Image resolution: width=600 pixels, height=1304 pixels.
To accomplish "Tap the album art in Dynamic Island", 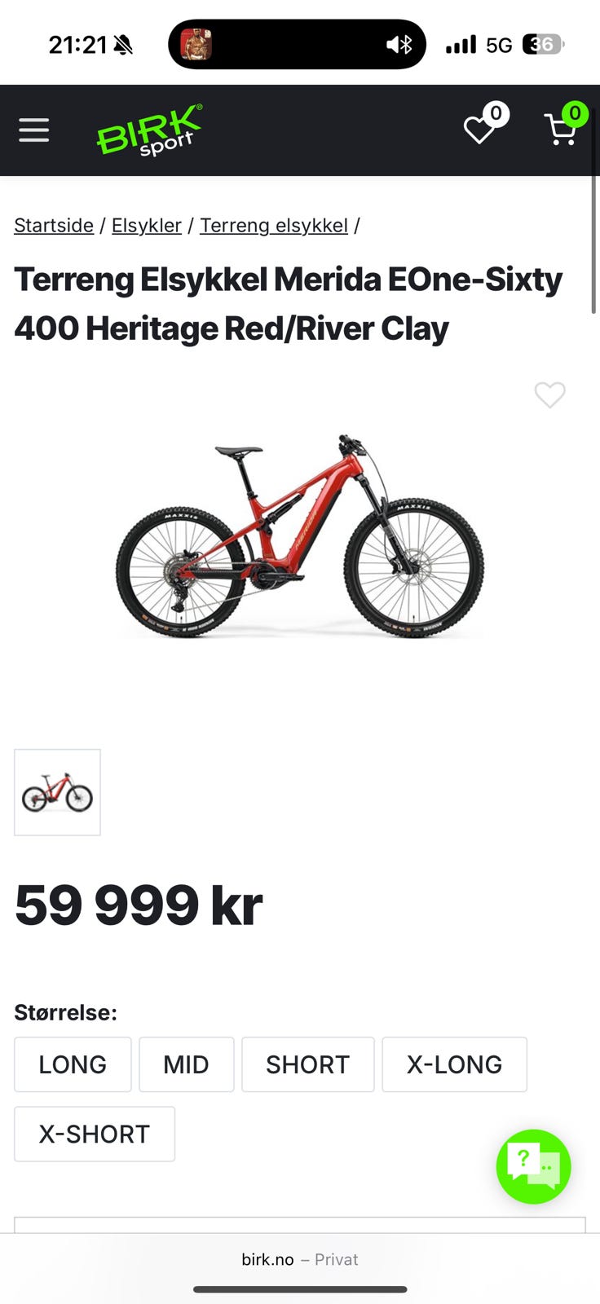I will tap(196, 44).
